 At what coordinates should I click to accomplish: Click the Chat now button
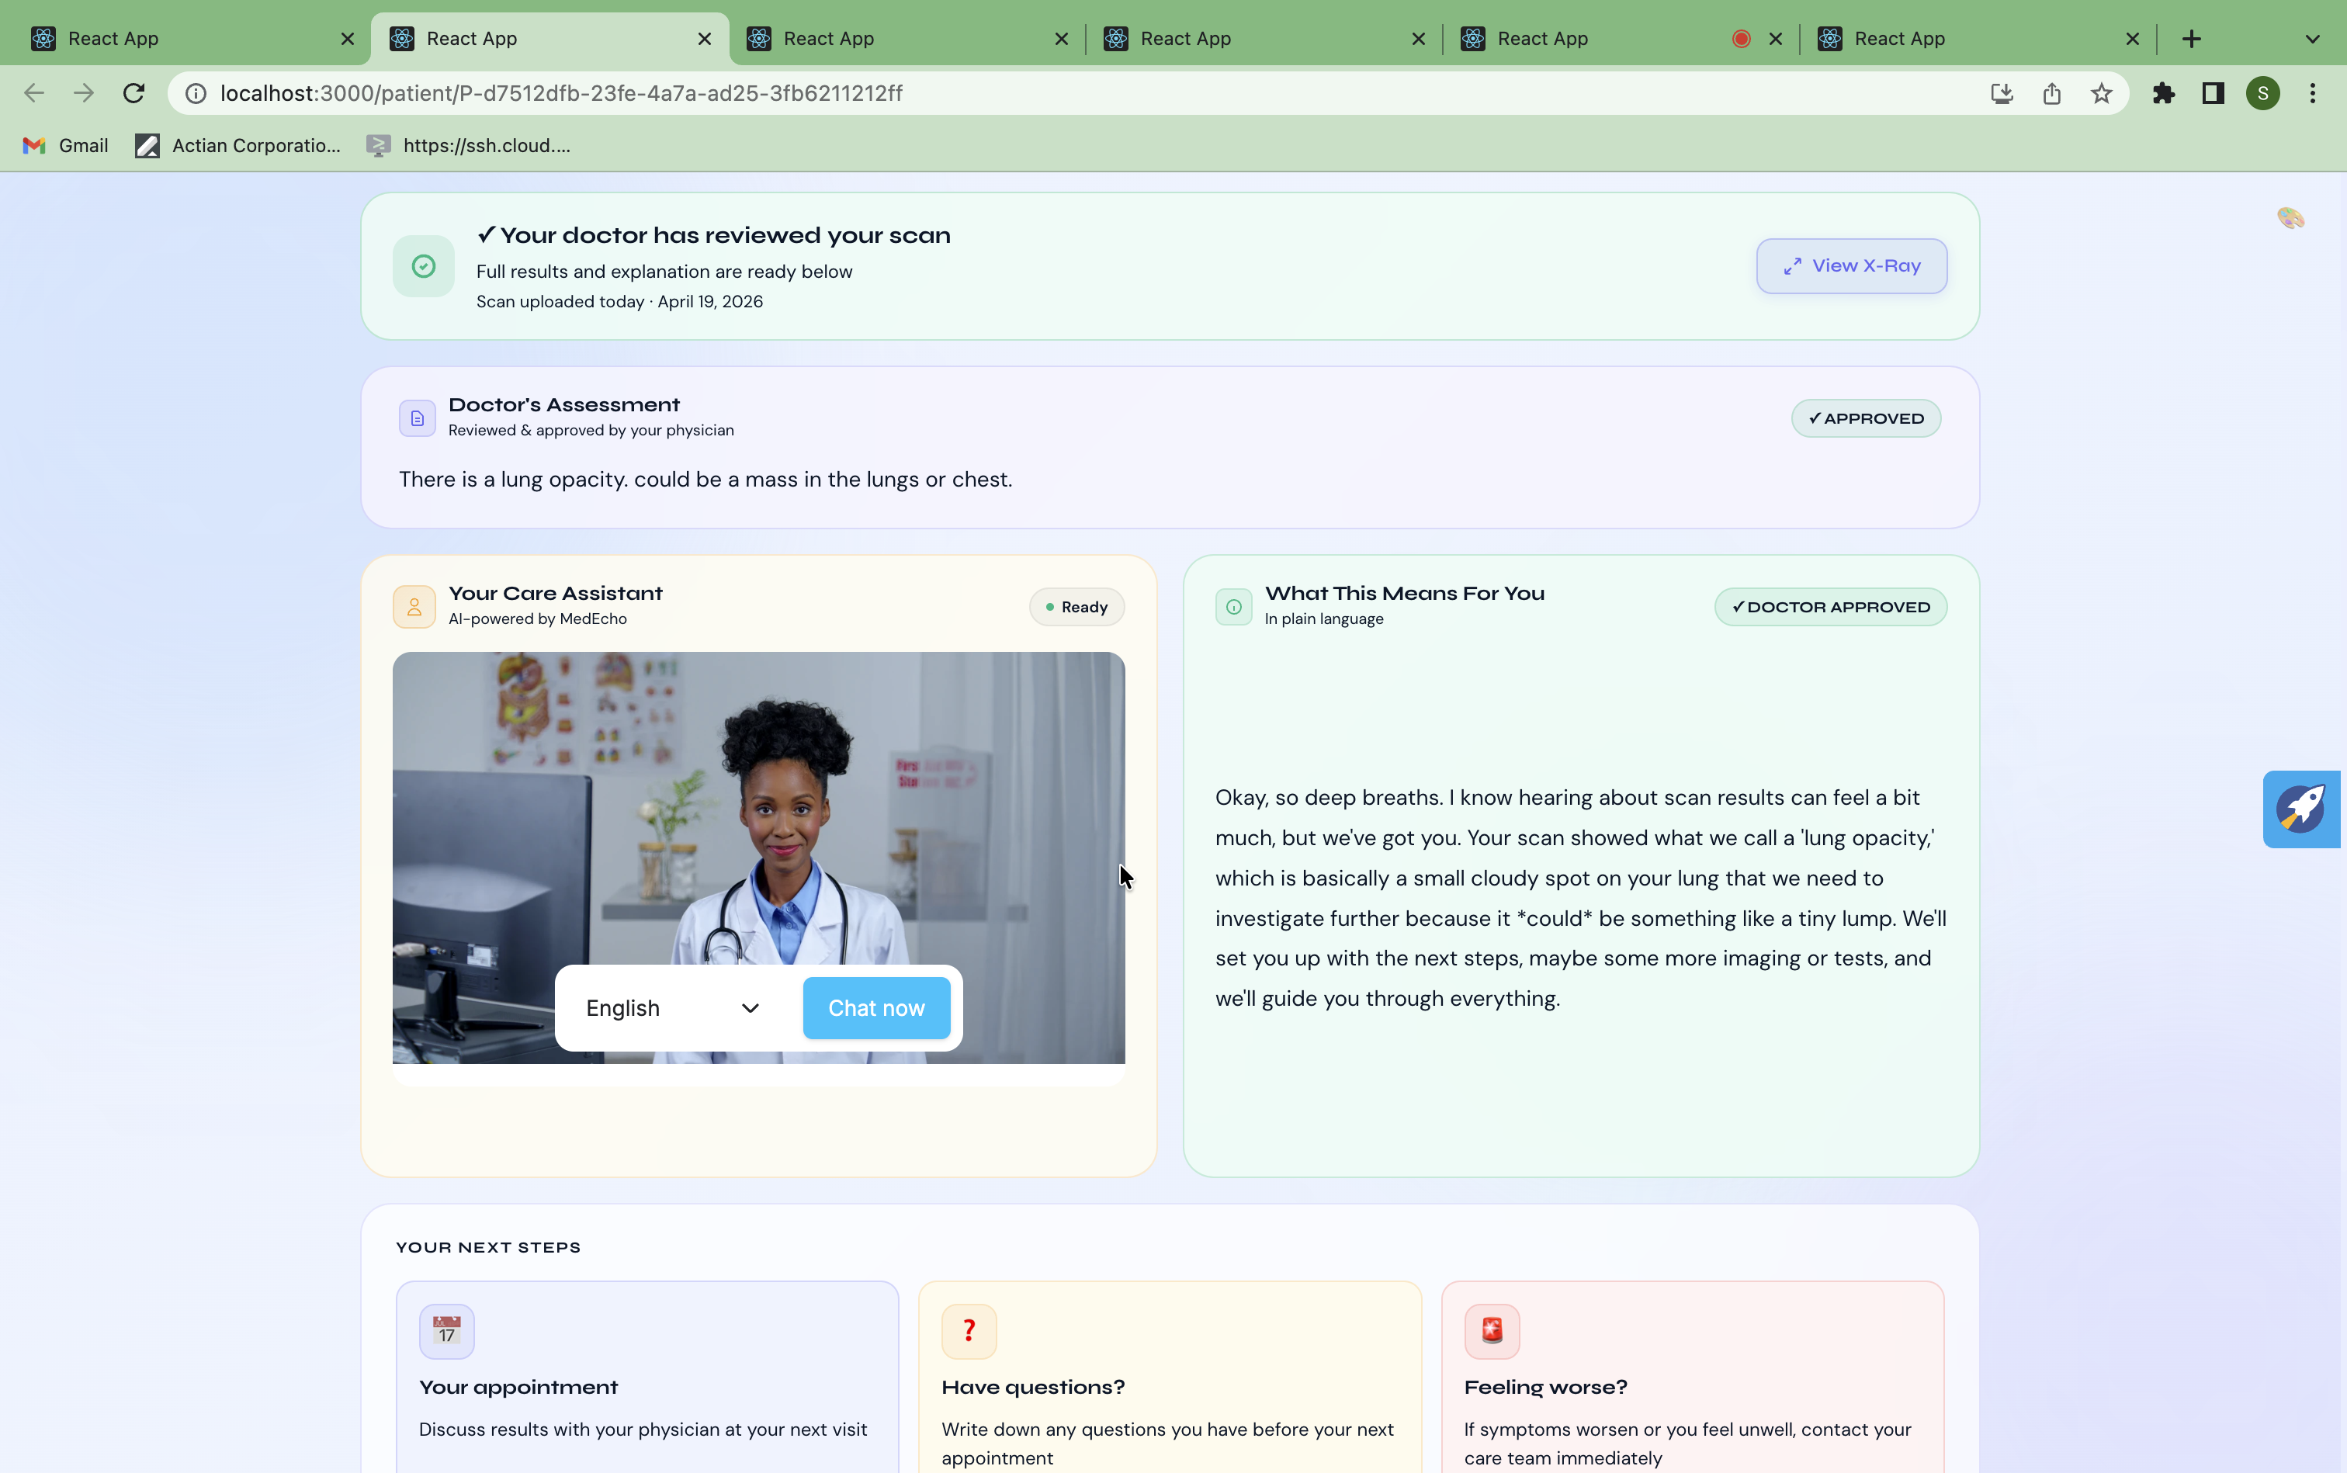click(876, 1008)
